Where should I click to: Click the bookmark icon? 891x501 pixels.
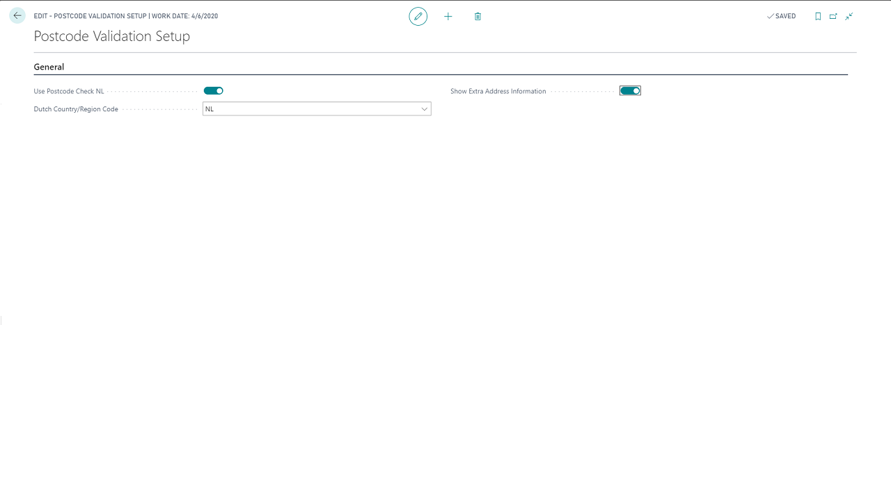(818, 16)
